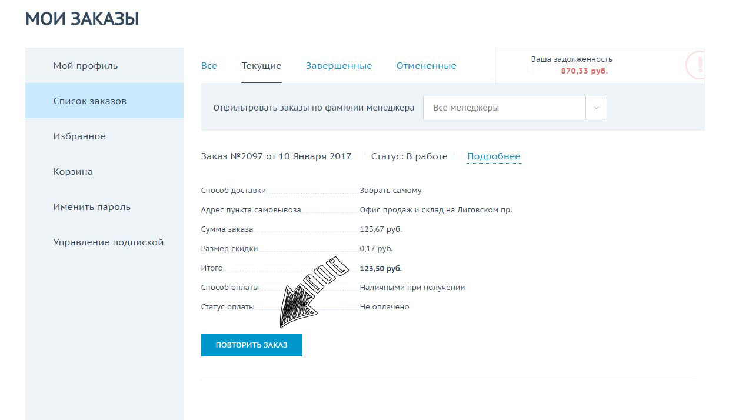This screenshot has height=420, width=729.
Task: Click the 'Адрес пункта самовывоза' label
Action: coord(251,210)
